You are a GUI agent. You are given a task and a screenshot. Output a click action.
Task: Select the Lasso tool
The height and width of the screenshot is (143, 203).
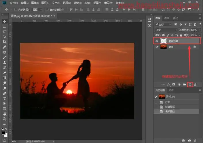coord(5,31)
